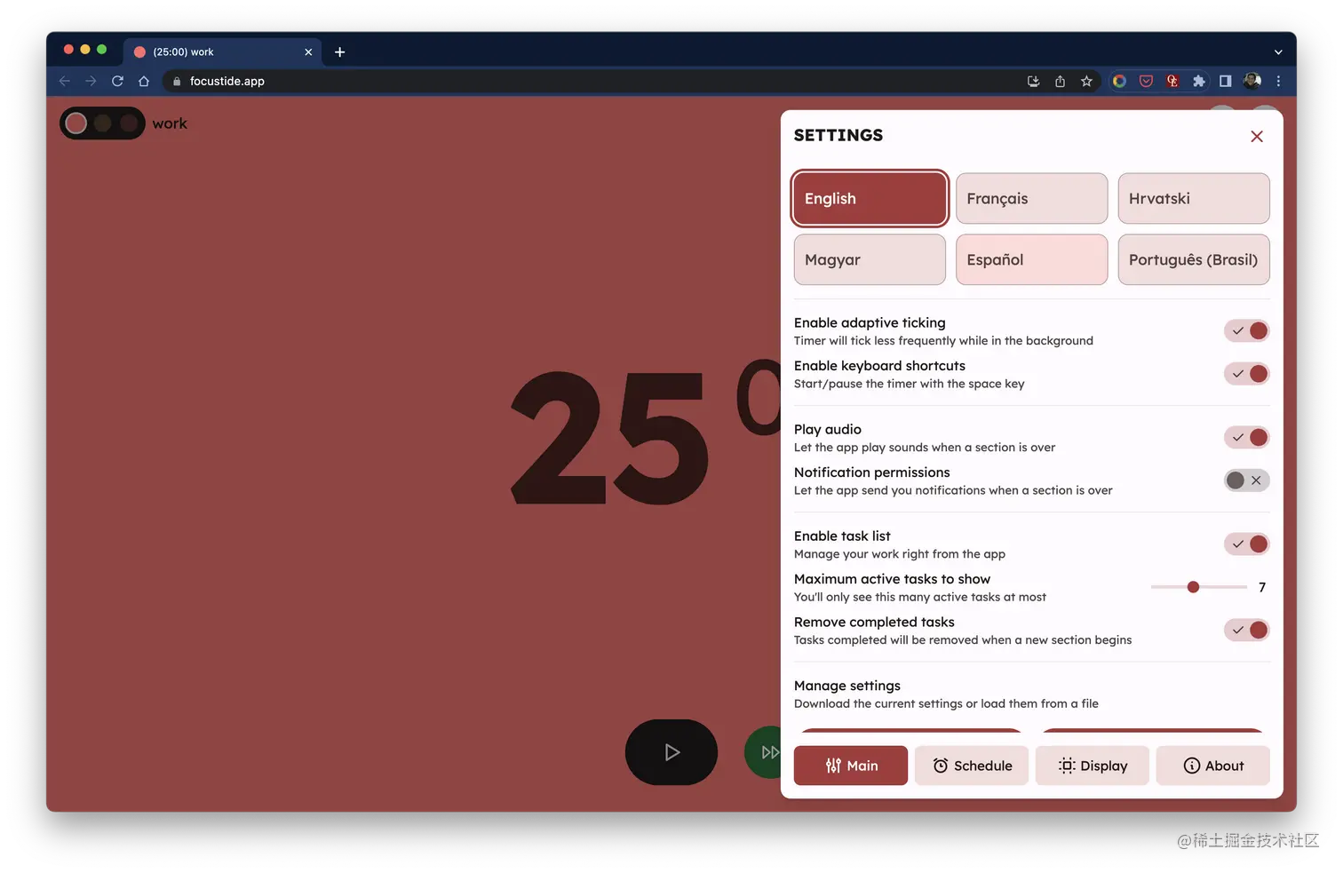Open the browser extensions puzzle icon
The width and height of the screenshot is (1343, 873).
[1198, 81]
